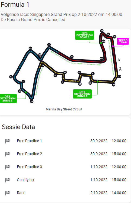Click the Marina Bay Street Circuit caption

click(64, 109)
